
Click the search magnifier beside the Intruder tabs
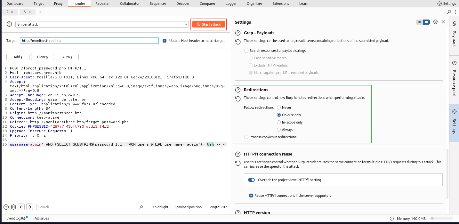click(x=449, y=12)
